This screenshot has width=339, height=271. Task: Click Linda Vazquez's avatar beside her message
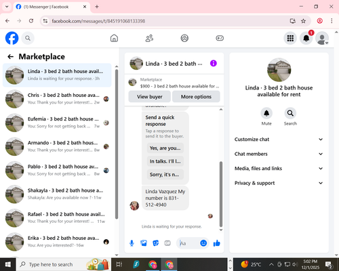pyautogui.click(x=134, y=206)
